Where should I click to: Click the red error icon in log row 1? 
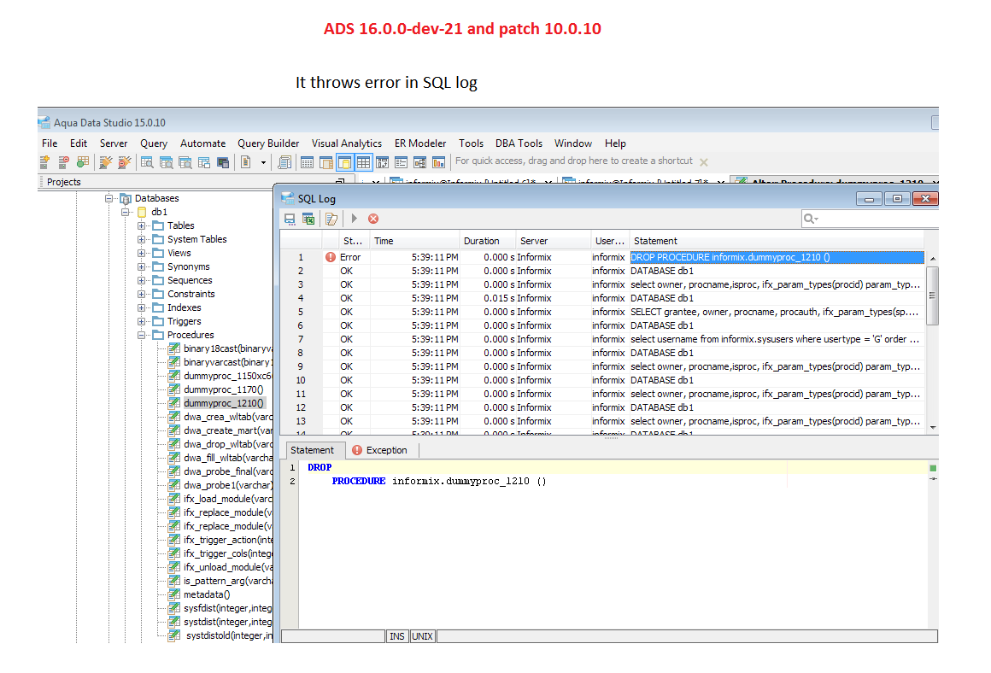[x=331, y=257]
